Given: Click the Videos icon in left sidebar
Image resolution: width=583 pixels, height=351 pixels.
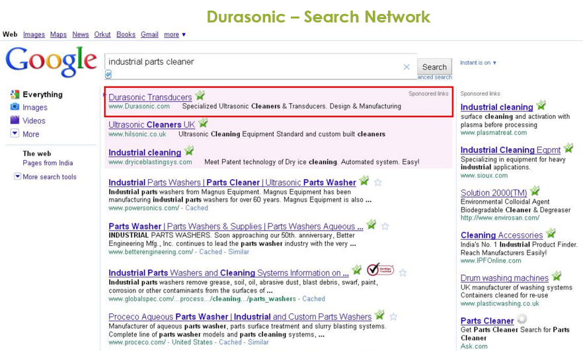Looking at the screenshot, I should pyautogui.click(x=15, y=120).
